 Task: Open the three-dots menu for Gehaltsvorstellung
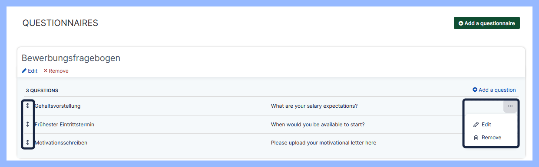(x=510, y=106)
